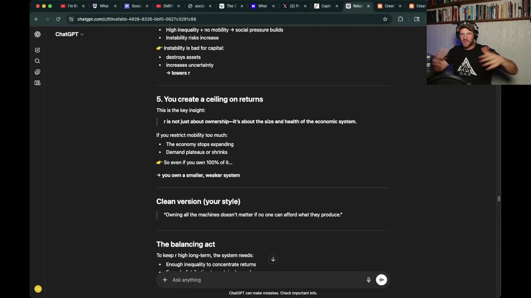Open the user profile avatar menu
Viewport: 531px width, 298px height.
(38, 289)
